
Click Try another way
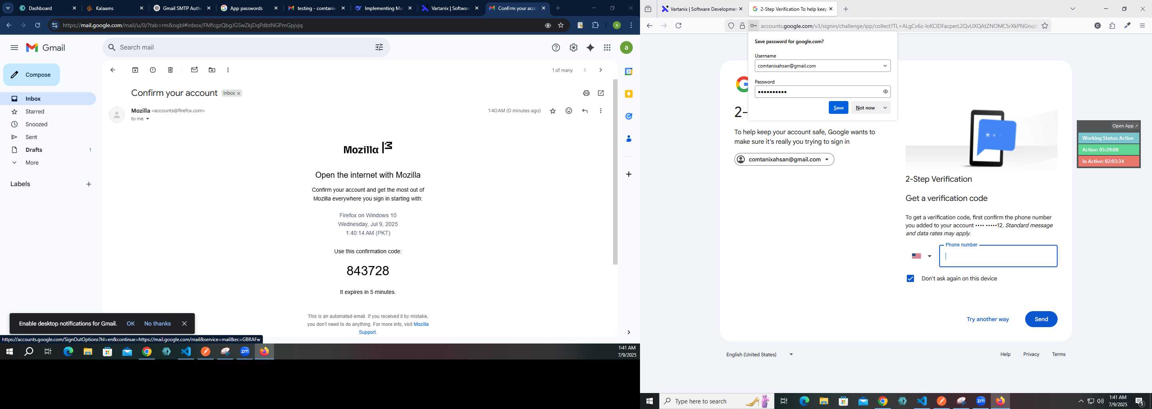pos(988,319)
